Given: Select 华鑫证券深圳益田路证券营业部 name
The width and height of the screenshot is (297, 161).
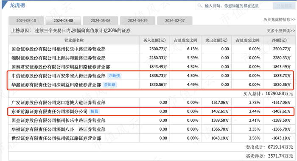Looking at the screenshot, I should point(56,85).
